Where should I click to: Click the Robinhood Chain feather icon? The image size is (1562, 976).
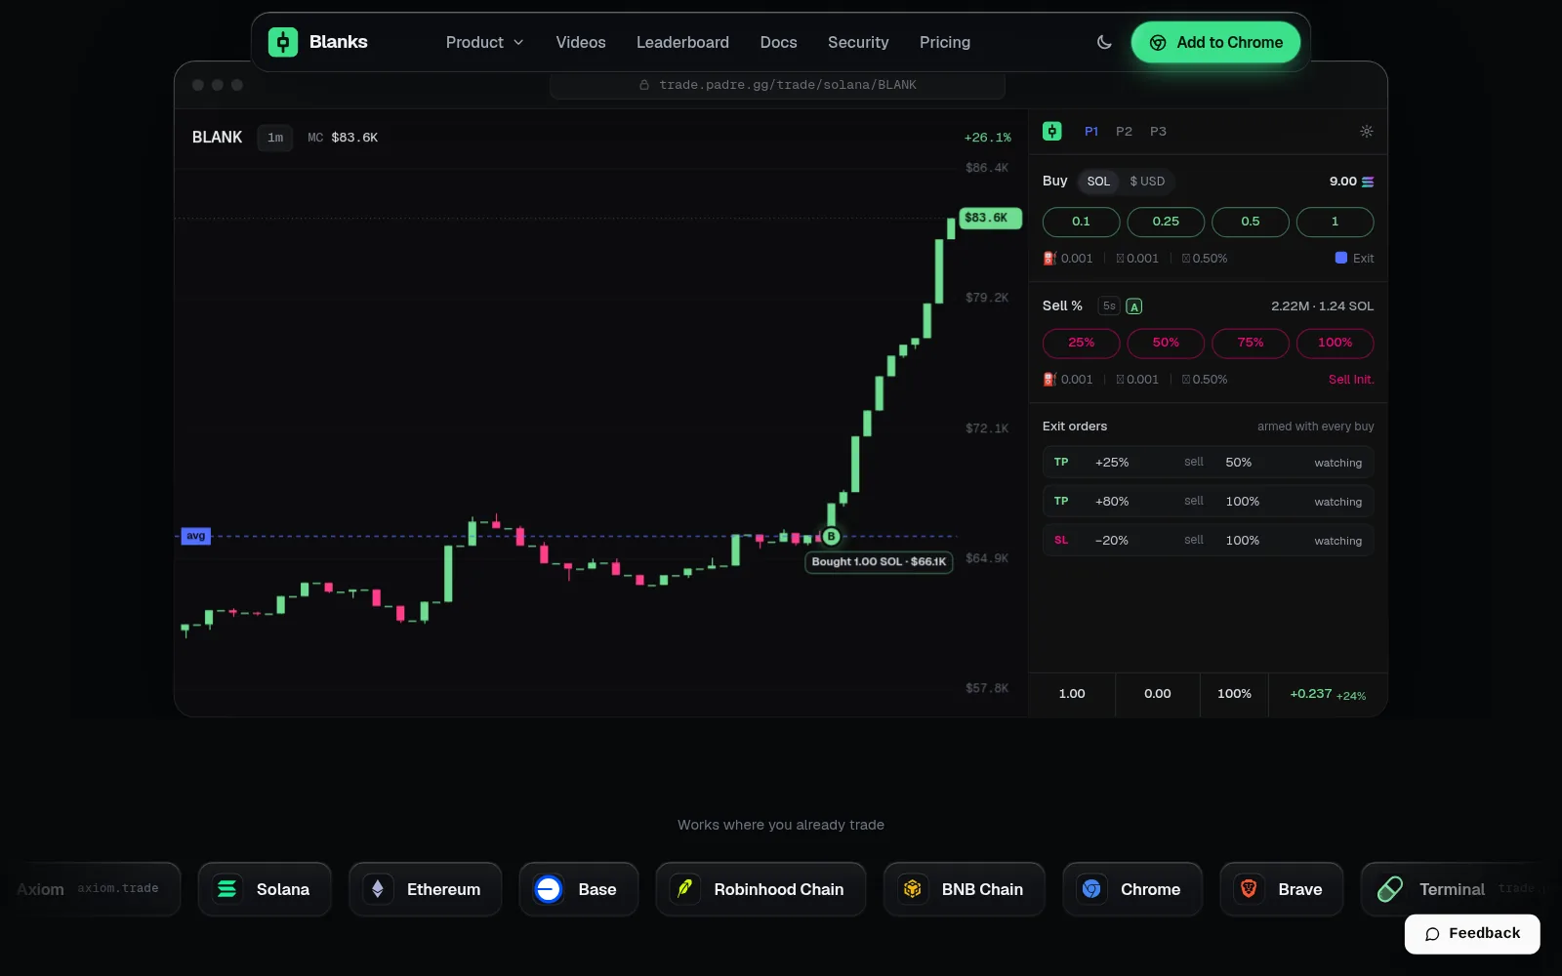(x=685, y=889)
